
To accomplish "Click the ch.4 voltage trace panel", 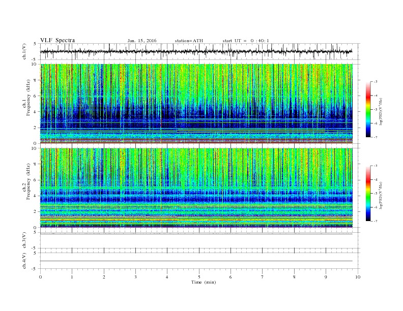I will click(200, 261).
